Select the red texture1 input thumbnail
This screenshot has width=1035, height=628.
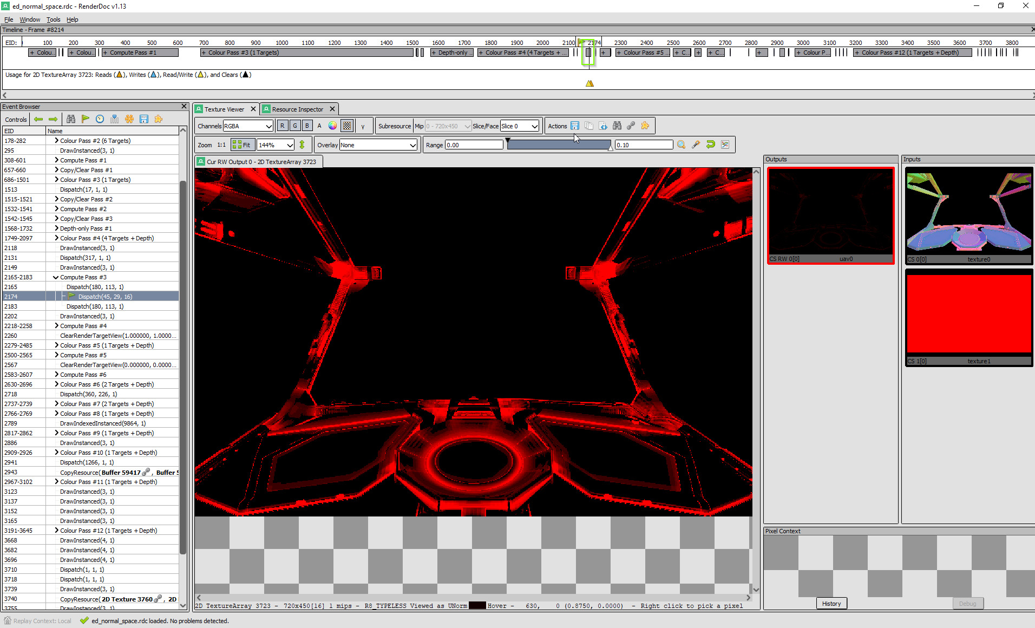(x=968, y=318)
